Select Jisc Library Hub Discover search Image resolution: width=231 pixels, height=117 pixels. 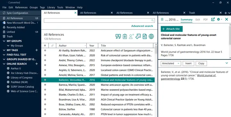[24, 73]
